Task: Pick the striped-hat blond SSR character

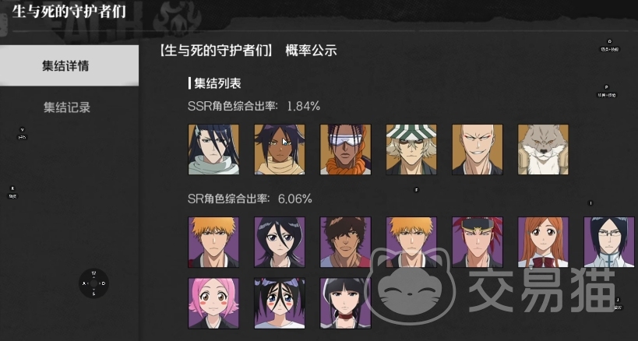Action: coord(411,149)
